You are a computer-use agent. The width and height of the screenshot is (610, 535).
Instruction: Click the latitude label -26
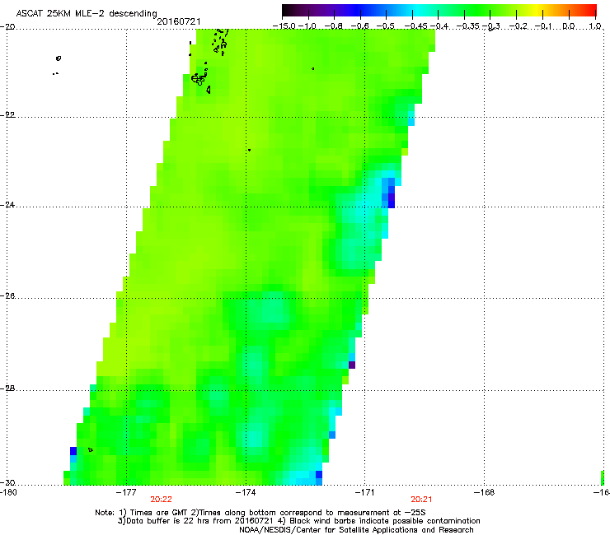(x=7, y=296)
